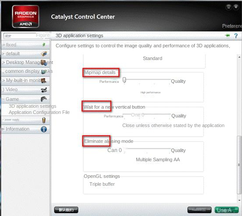Expand the common display tasks section
The width and height of the screenshot is (242, 216).
[25, 71]
